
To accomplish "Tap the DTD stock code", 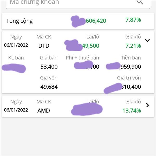I will [44, 46].
